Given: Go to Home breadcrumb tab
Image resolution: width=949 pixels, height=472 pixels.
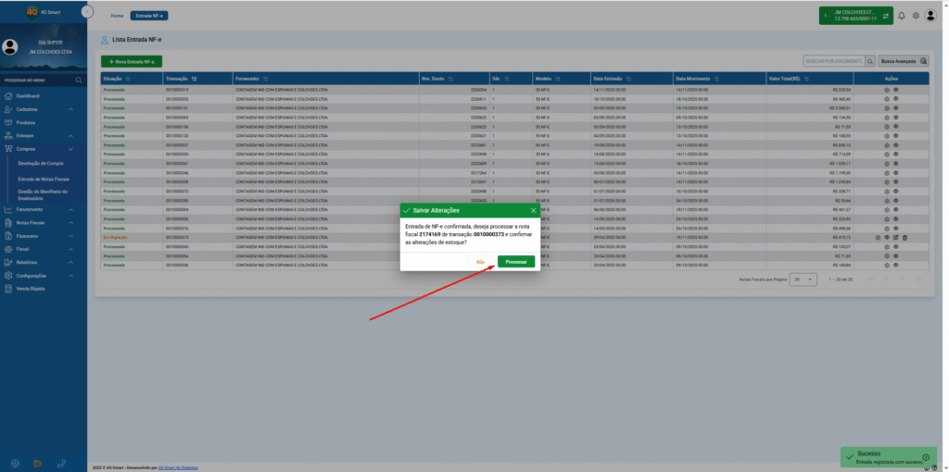Looking at the screenshot, I should click(x=117, y=16).
